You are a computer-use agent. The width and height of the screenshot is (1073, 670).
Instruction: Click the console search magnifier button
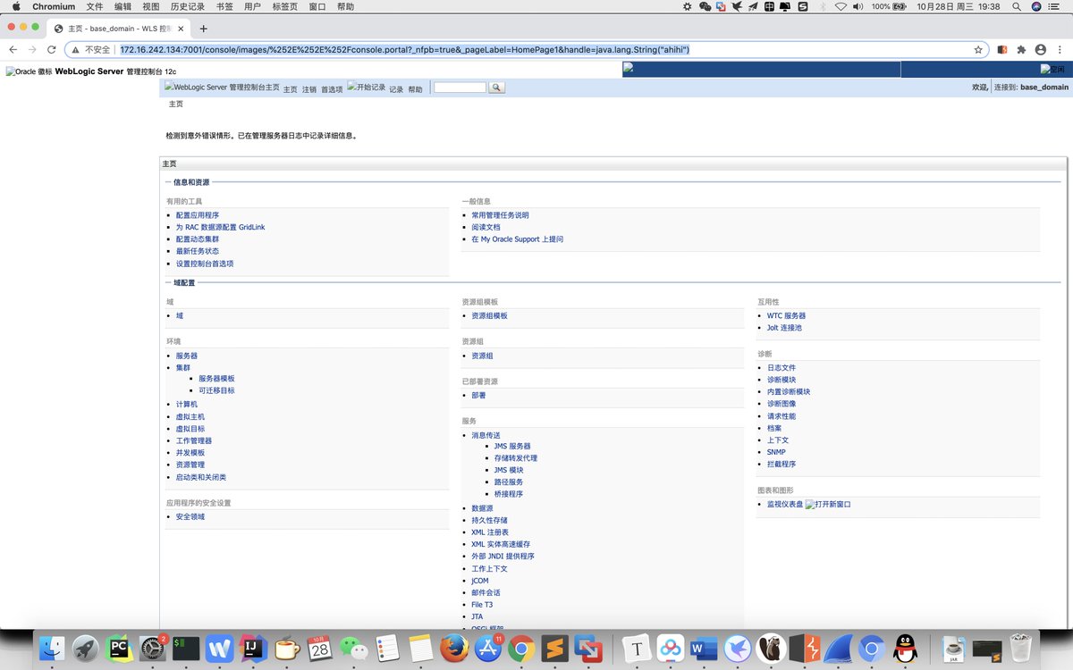(x=497, y=88)
